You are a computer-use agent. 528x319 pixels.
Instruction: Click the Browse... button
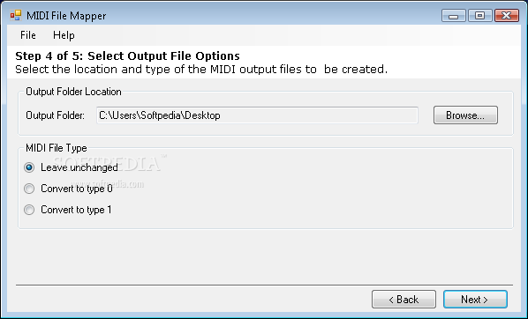click(x=465, y=115)
